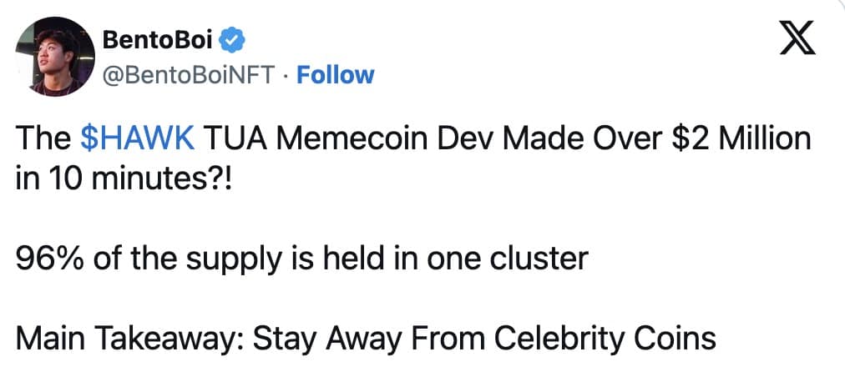Image resolution: width=845 pixels, height=382 pixels.
Task: Click the blue verified checkmark badge
Action: (x=235, y=39)
